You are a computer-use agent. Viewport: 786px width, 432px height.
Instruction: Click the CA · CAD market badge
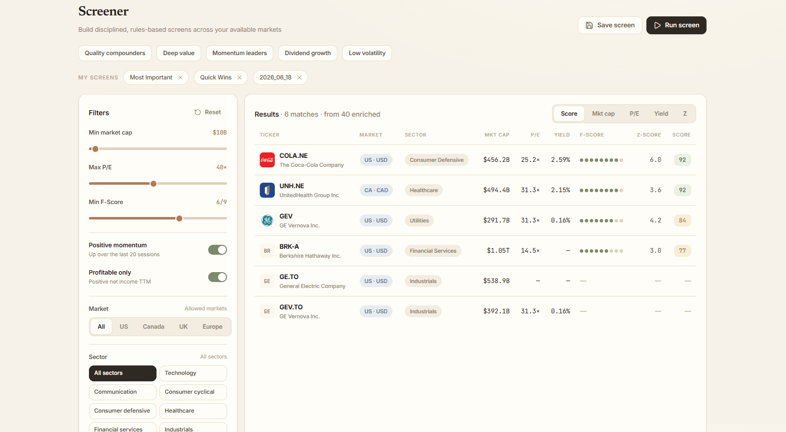(376, 190)
